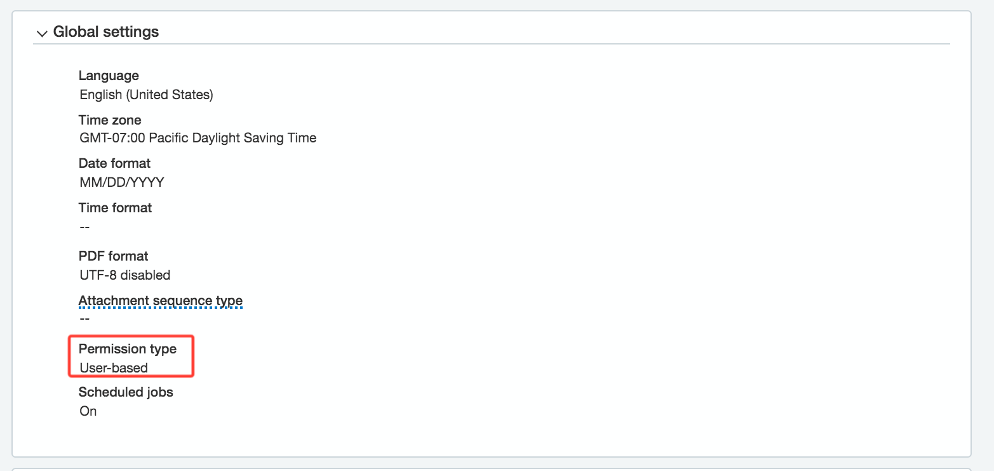Click the dashes under Attachment sequence type
The width and height of the screenshot is (994, 471).
[x=84, y=318]
